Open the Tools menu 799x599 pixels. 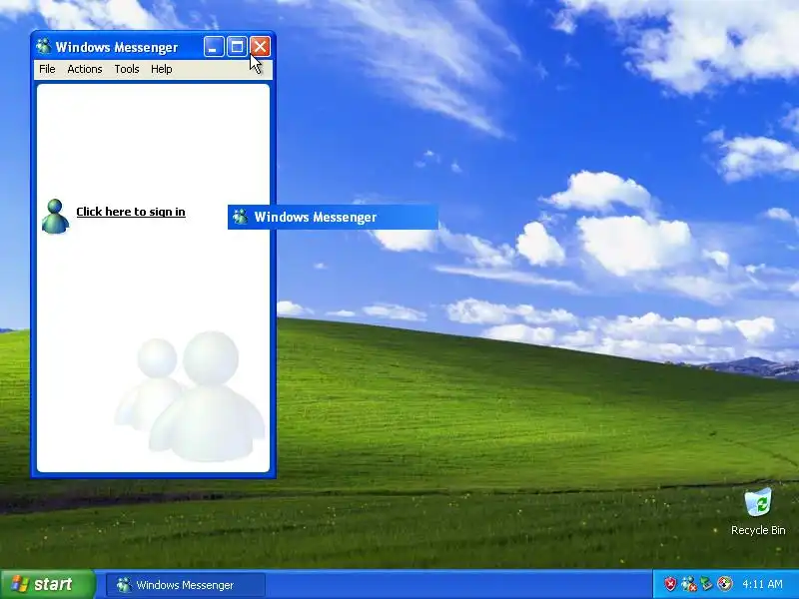pyautogui.click(x=127, y=69)
